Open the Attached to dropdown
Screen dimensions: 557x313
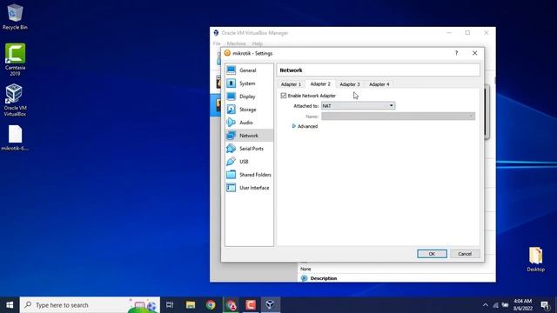pyautogui.click(x=358, y=106)
